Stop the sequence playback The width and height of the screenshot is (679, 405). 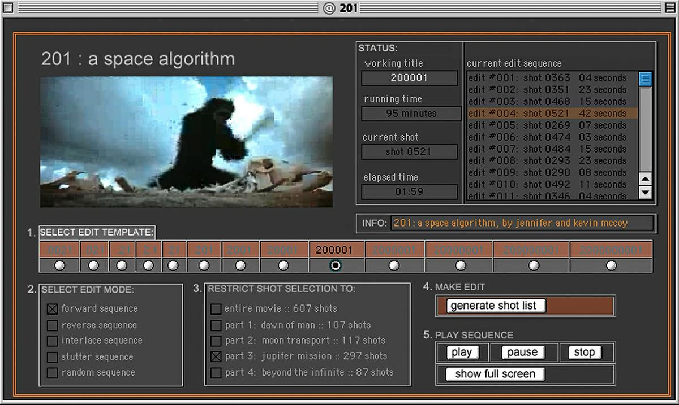point(584,352)
